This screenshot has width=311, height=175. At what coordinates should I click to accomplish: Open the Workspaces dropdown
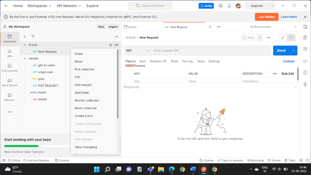click(x=39, y=6)
